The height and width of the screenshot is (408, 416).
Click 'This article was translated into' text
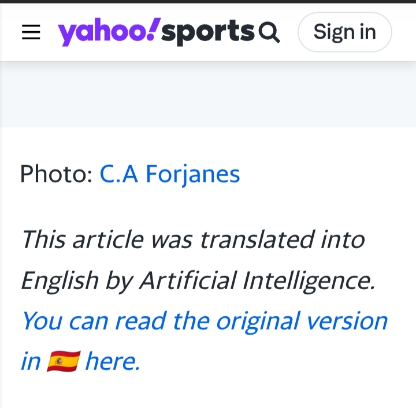coord(193,239)
